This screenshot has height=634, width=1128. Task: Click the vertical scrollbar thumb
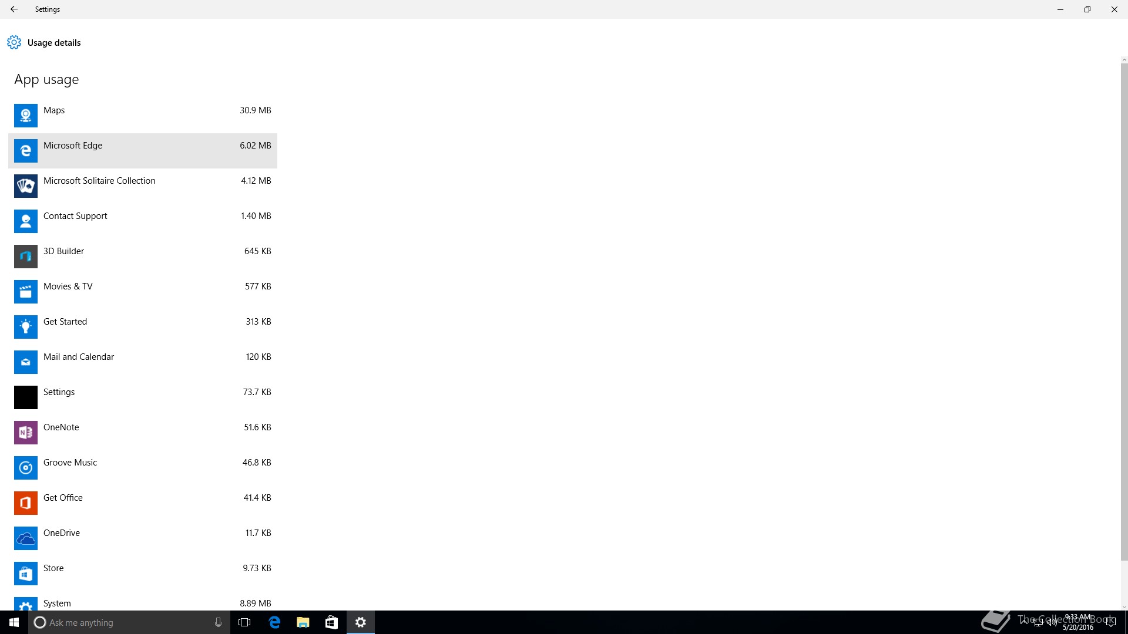tap(1124, 311)
